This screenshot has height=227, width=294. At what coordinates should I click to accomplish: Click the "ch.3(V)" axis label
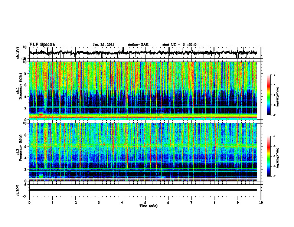(18, 190)
